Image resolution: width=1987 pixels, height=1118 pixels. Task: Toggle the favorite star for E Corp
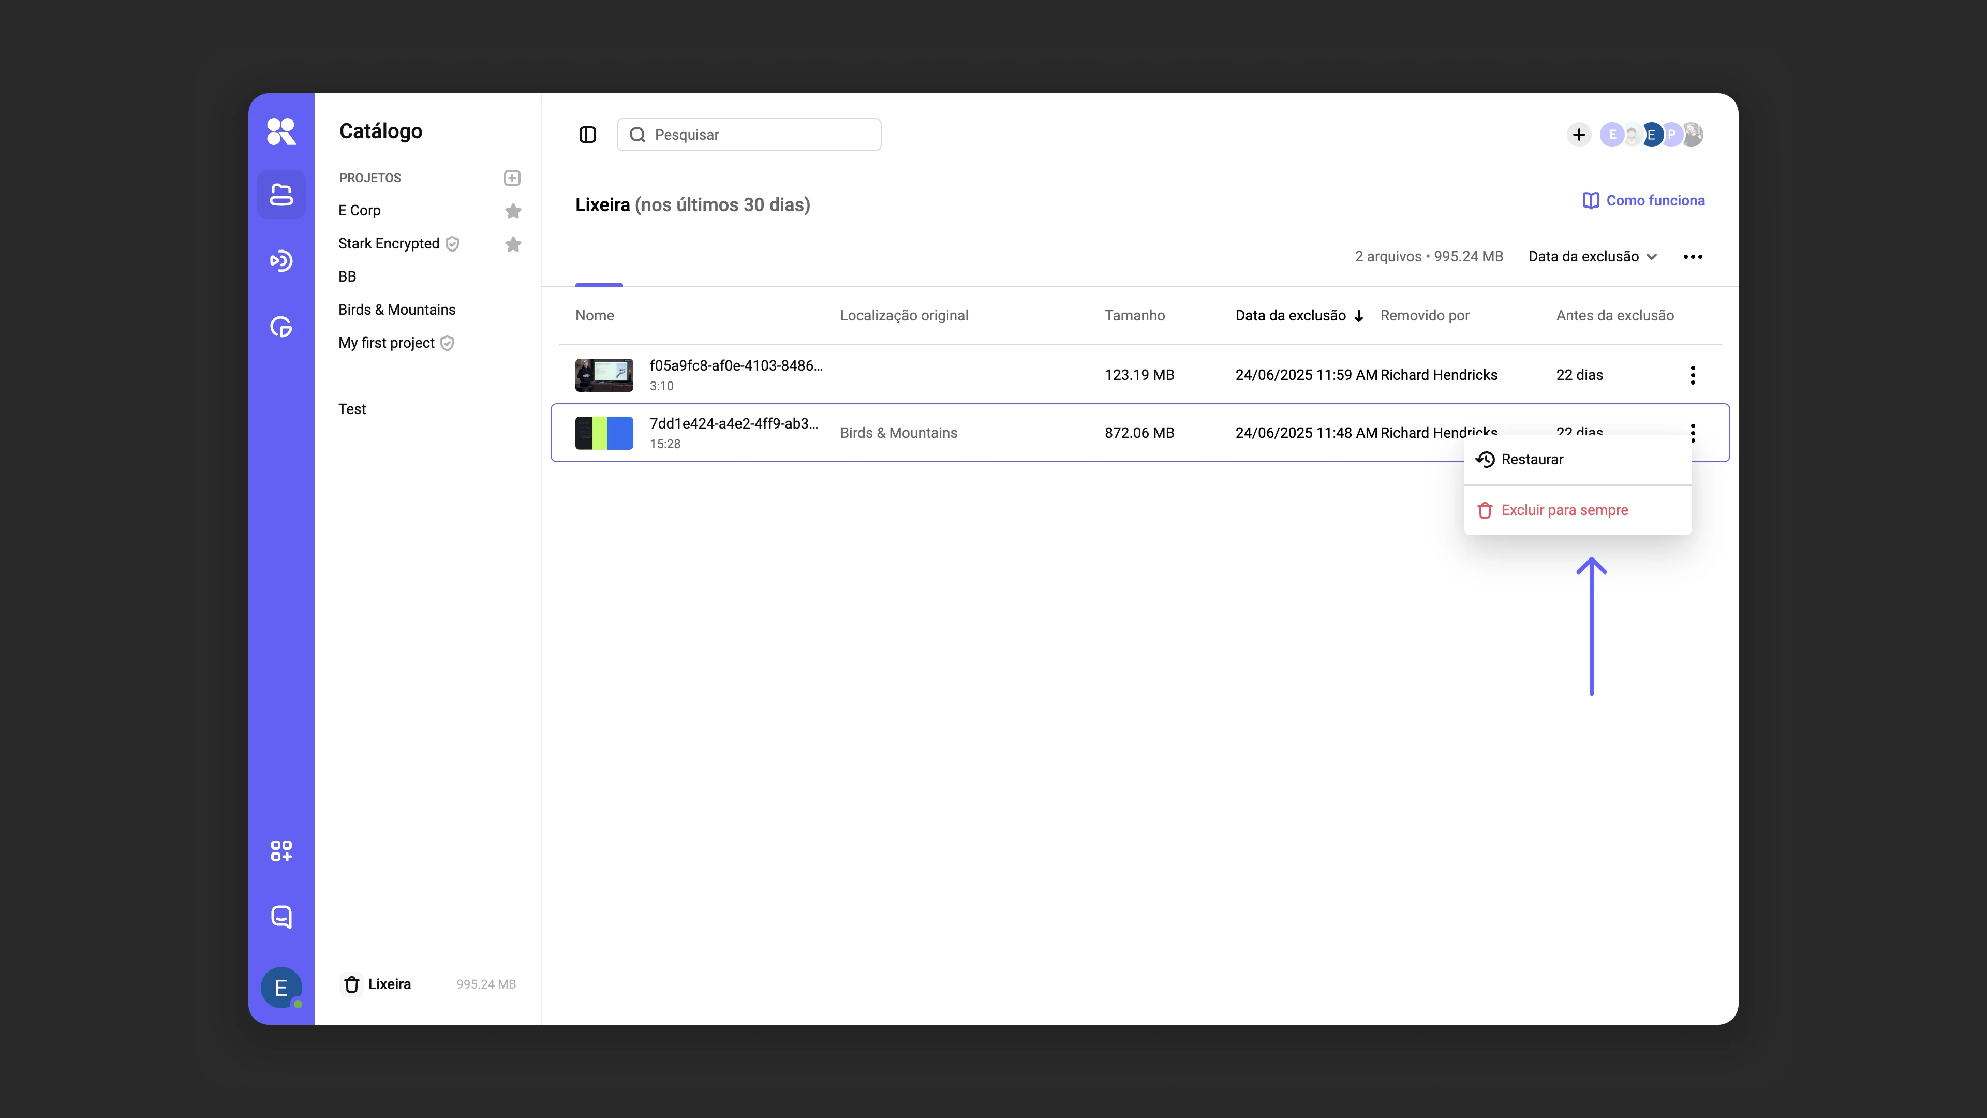click(513, 211)
